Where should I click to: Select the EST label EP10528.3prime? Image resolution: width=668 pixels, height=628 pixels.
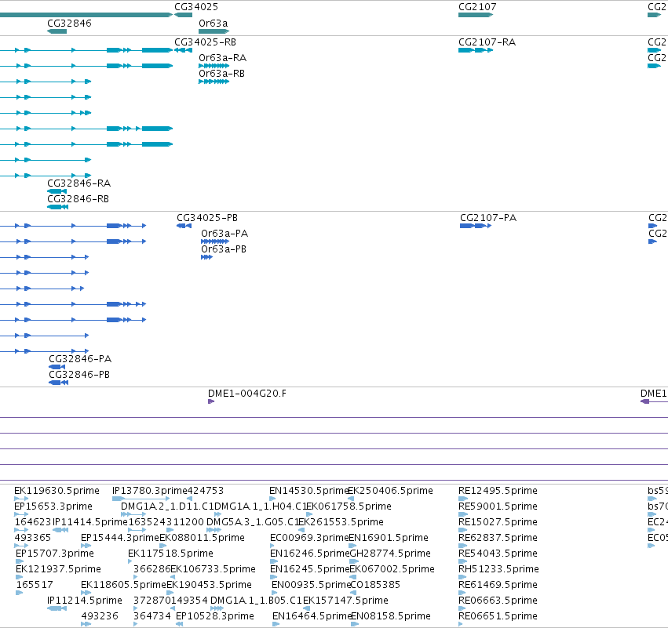[215, 616]
